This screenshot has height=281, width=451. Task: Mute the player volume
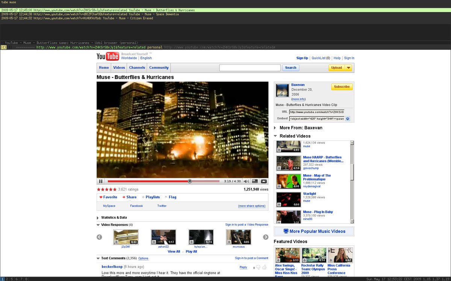click(x=247, y=181)
